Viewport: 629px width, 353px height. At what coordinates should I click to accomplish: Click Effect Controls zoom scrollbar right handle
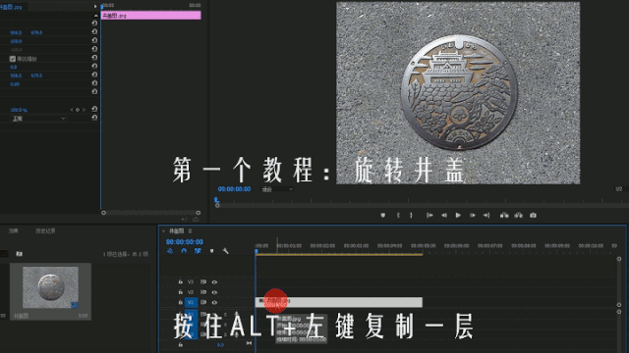pos(199,213)
